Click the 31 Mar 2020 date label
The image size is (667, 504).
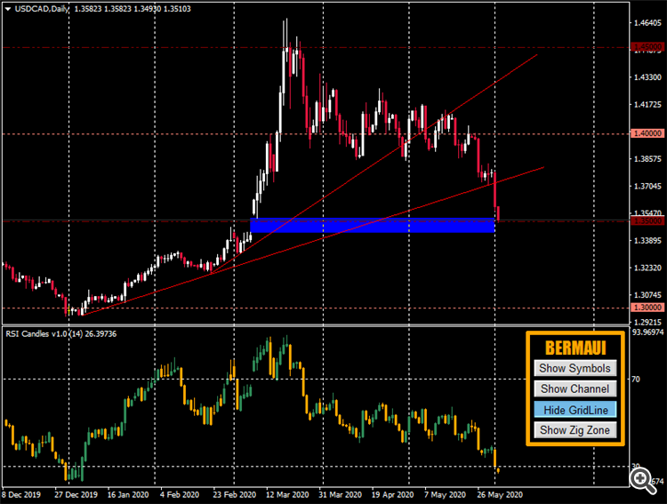340,494
